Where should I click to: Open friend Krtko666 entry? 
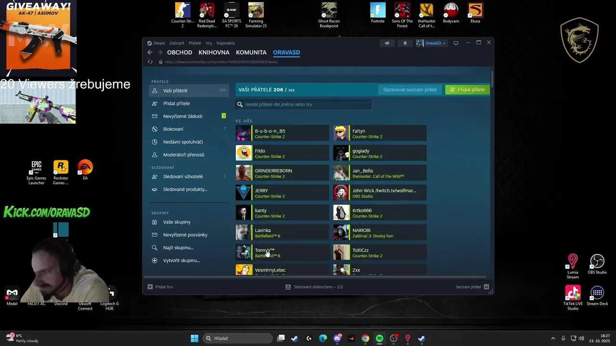(x=380, y=213)
